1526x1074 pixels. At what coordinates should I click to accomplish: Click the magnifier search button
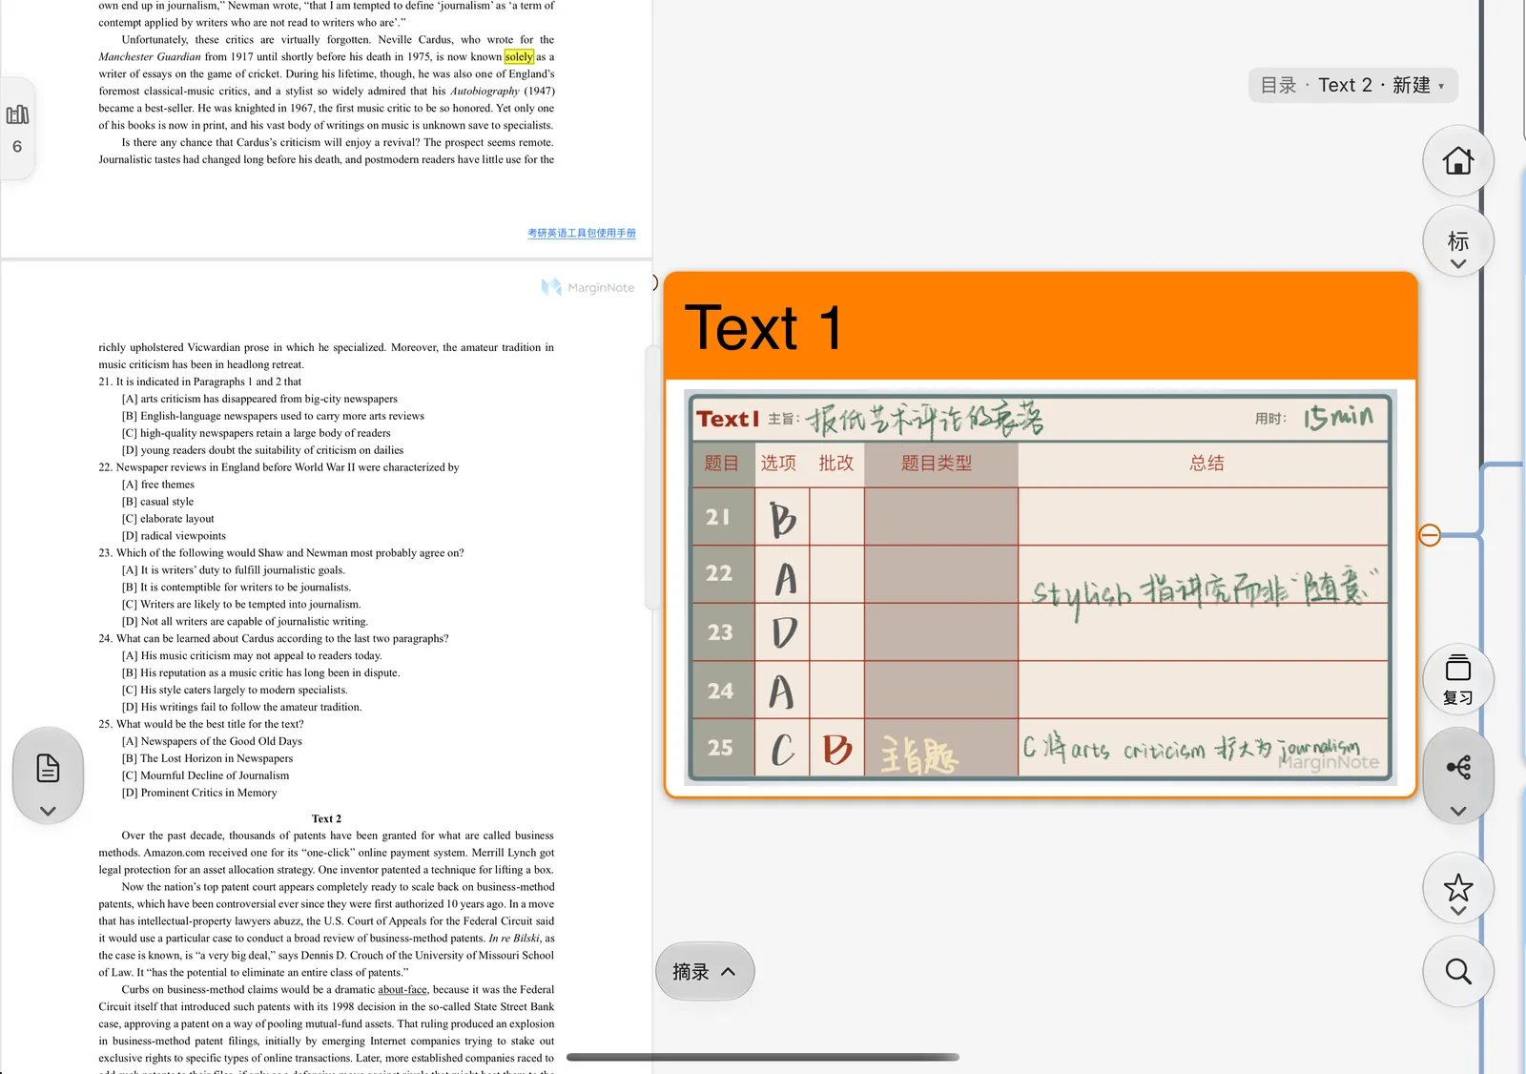point(1457,971)
